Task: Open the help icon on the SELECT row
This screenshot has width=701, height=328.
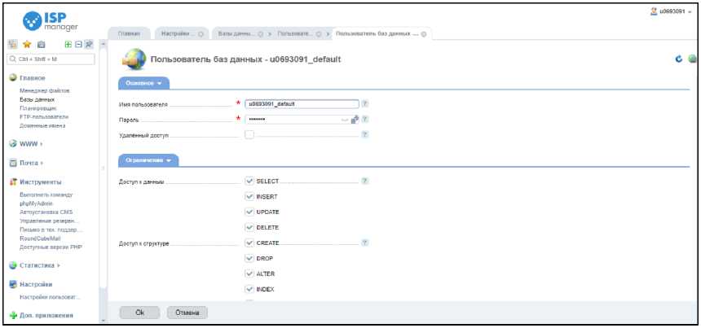Action: [365, 181]
